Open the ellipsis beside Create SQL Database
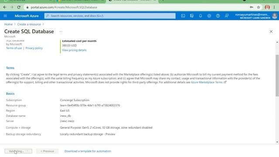Image resolution: width=279 pixels, height=157 pixels. click(61, 31)
